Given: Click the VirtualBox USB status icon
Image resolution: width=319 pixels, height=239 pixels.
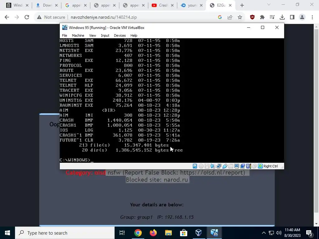Looking at the screenshot, I should click(225, 166).
